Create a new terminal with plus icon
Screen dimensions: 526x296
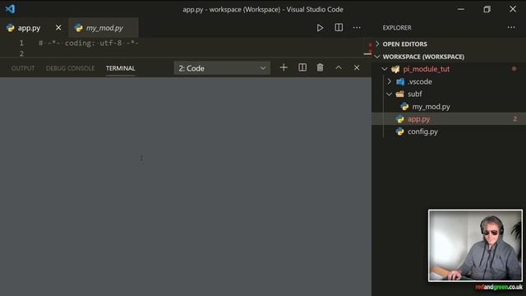click(284, 67)
